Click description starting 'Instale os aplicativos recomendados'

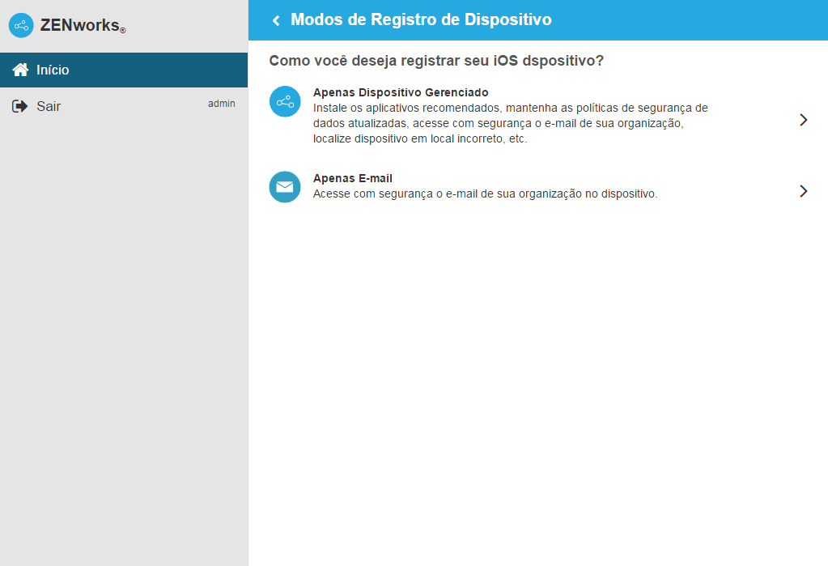pyautogui.click(x=511, y=123)
